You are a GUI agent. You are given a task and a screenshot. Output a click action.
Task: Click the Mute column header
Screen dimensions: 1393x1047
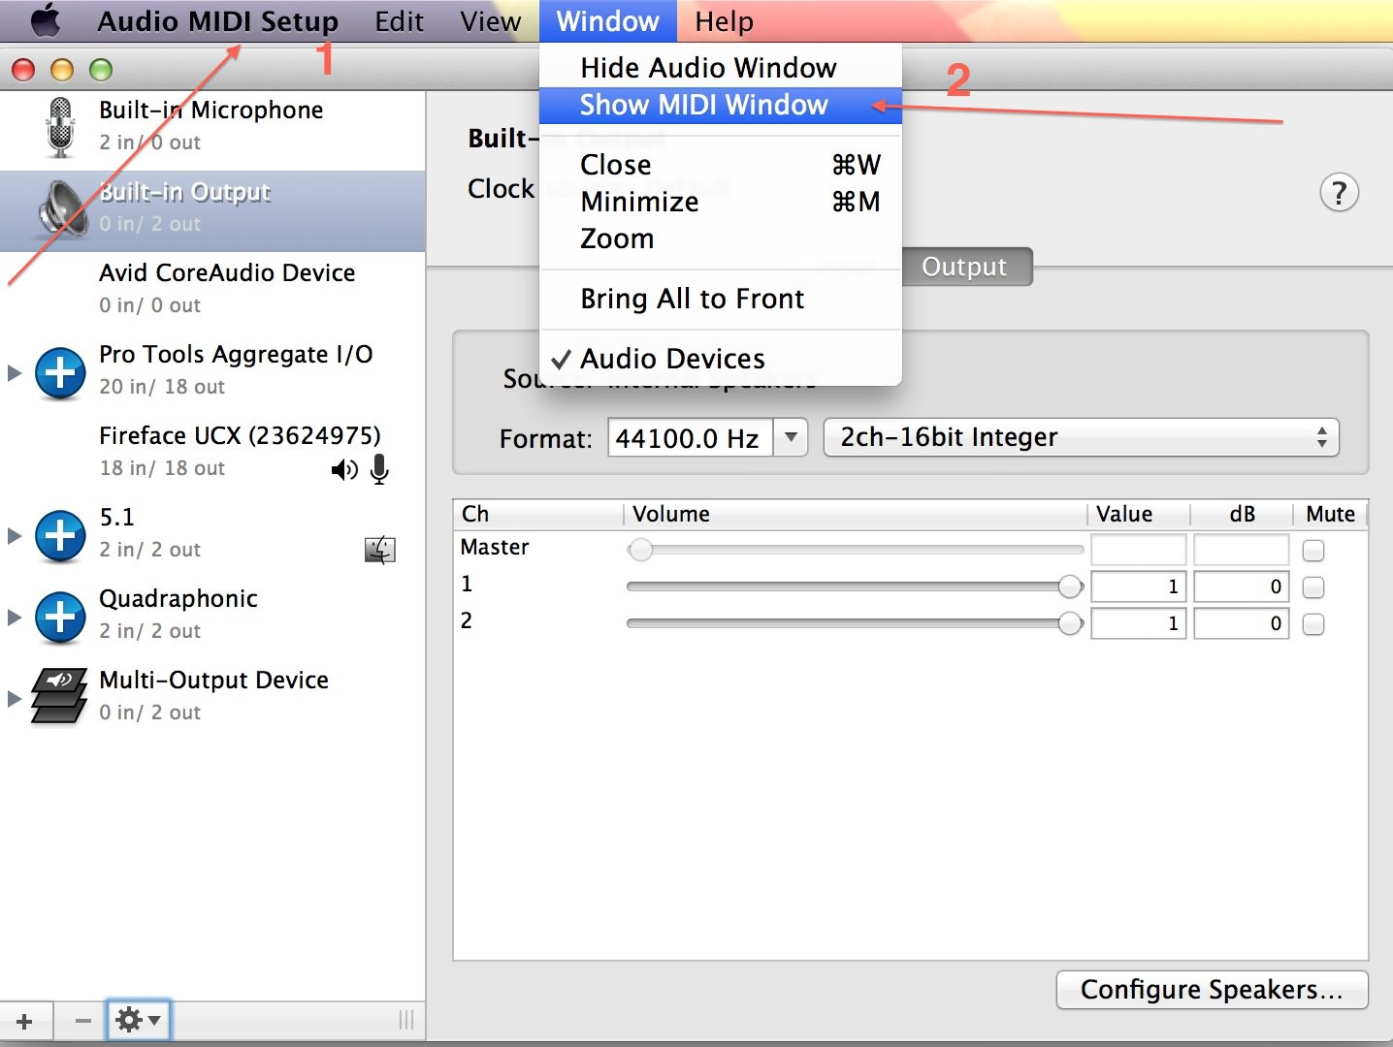click(x=1330, y=514)
